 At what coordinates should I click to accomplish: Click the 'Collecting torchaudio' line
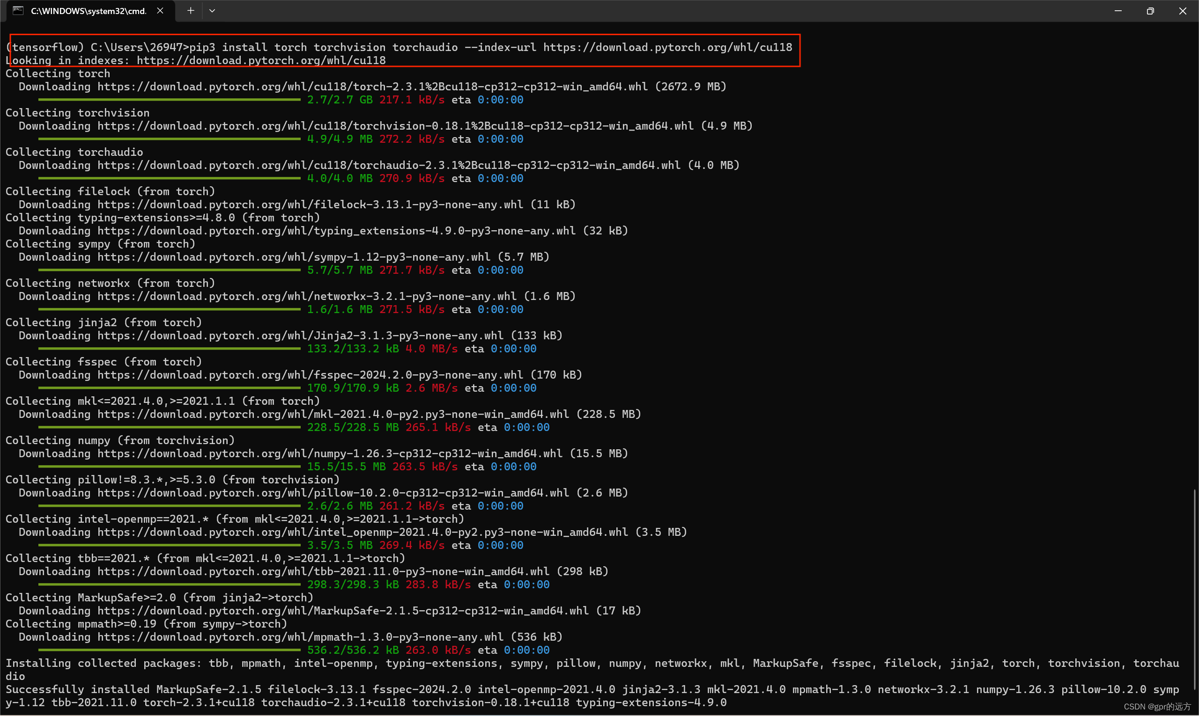74,152
